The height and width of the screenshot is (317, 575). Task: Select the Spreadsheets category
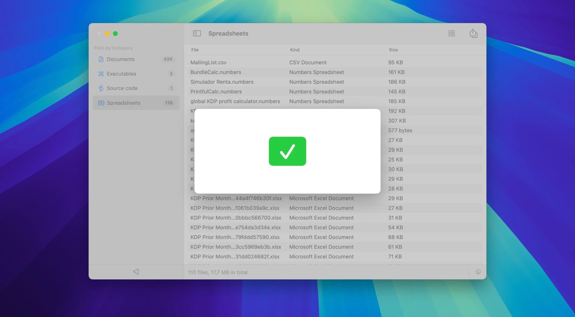tap(124, 103)
